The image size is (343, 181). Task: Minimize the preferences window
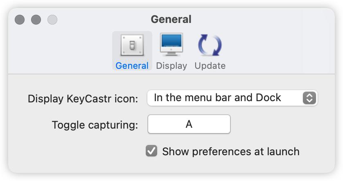pos(36,19)
